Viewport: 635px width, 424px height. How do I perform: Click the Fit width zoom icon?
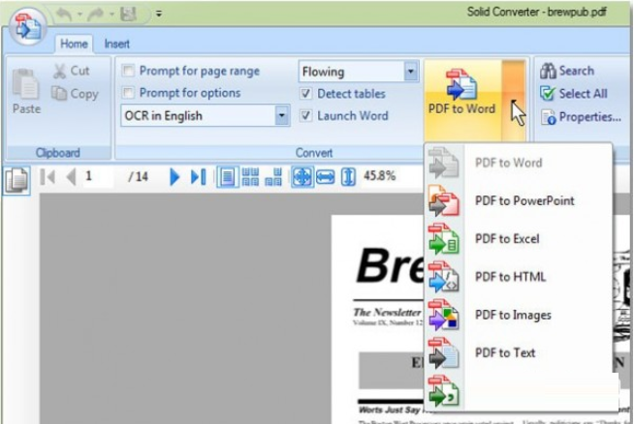325,176
